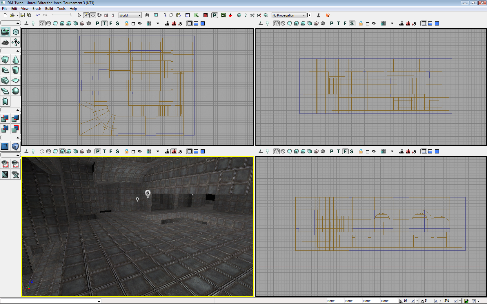Viewport: 487px width, 304px height.
Task: Show selected actors only
Action: point(5,164)
